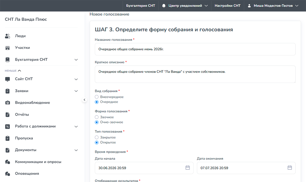Select Очередное meeting type
The image size is (306, 182).
(96, 102)
